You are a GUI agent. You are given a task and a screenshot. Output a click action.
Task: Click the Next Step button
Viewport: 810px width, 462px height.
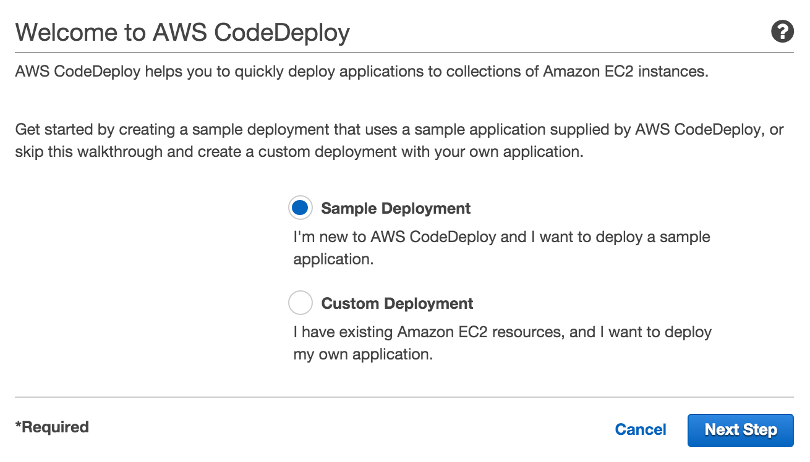(x=740, y=430)
